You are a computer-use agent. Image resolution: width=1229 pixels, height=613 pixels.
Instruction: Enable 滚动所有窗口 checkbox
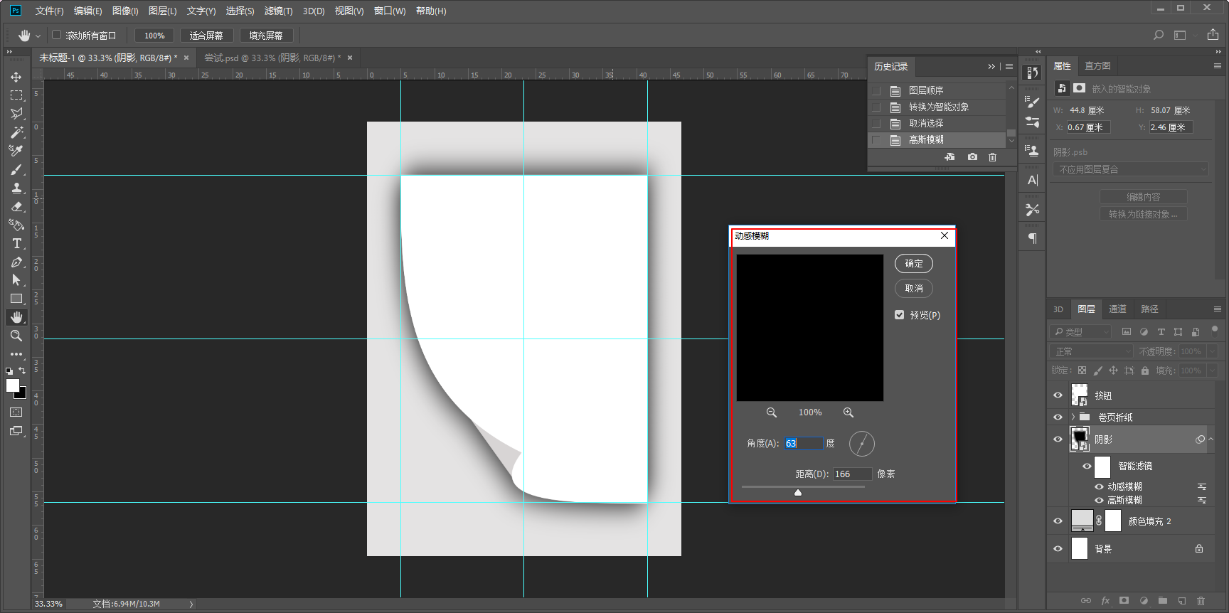point(57,35)
